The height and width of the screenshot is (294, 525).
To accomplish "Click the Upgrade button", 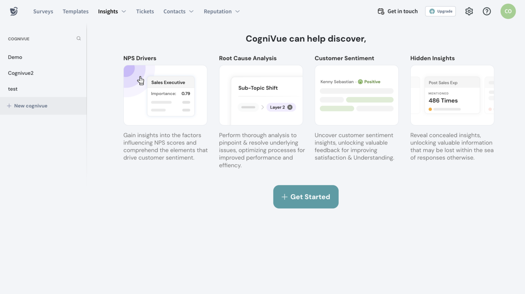I will (x=440, y=11).
